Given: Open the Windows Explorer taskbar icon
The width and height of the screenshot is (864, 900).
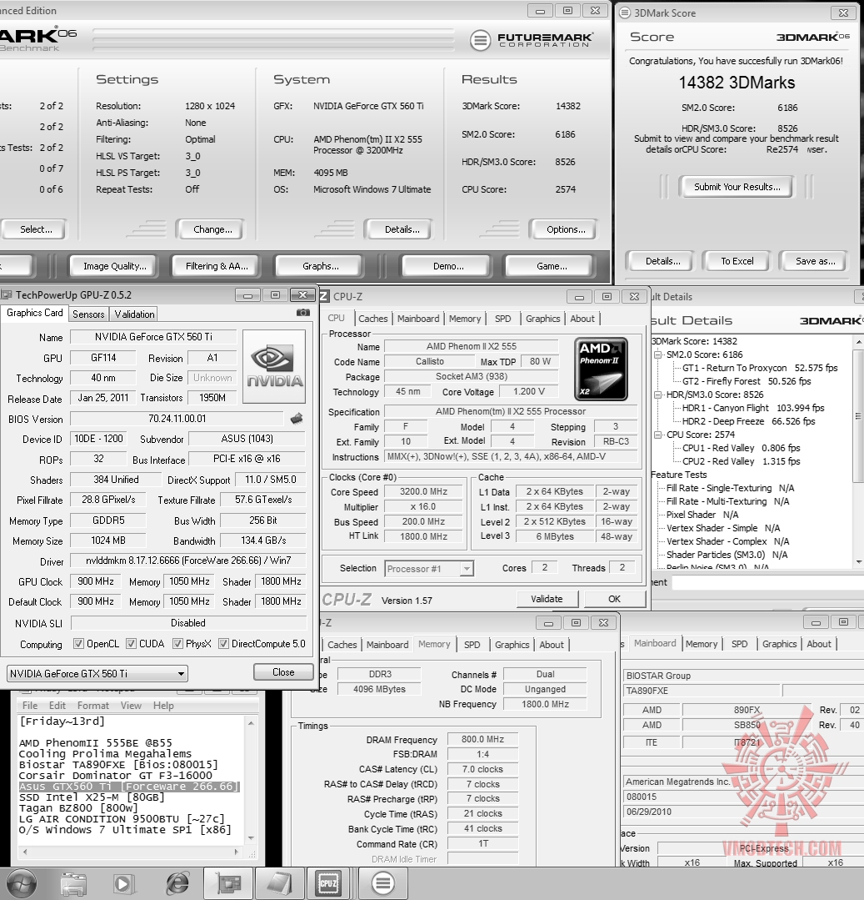Looking at the screenshot, I should [x=73, y=884].
